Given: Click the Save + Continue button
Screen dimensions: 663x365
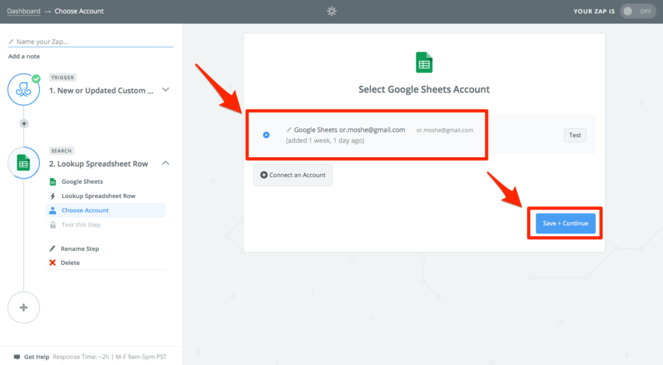Looking at the screenshot, I should (565, 223).
